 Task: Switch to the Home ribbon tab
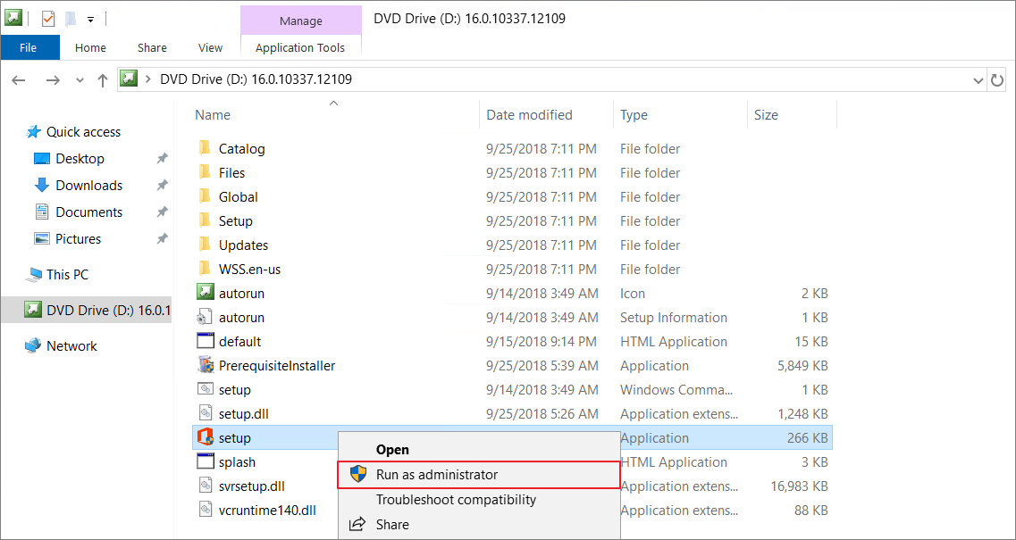pyautogui.click(x=91, y=47)
